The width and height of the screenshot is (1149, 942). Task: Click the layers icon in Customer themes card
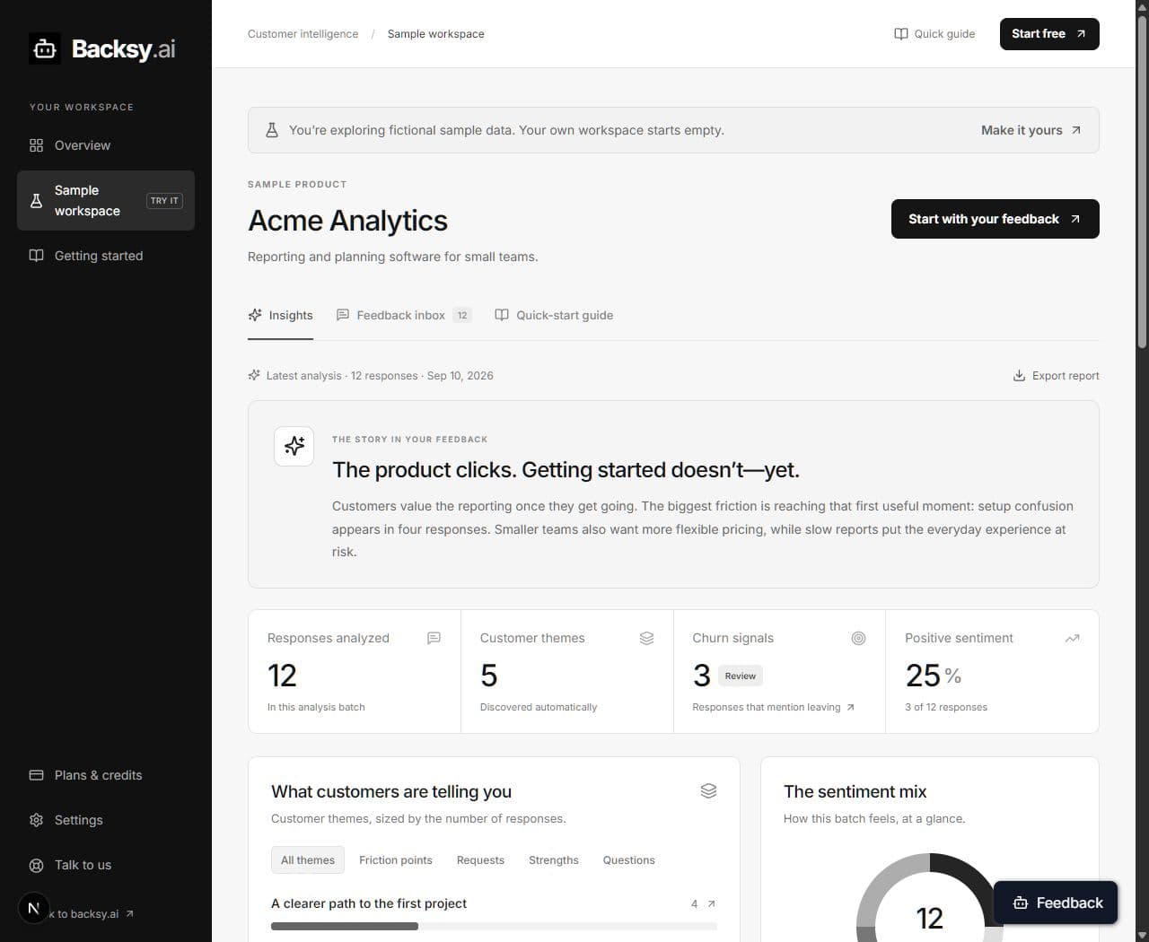tap(646, 638)
